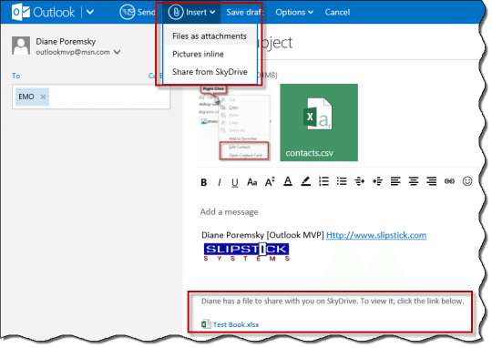Click the subject line field
The image size is (492, 348).
tap(370, 43)
